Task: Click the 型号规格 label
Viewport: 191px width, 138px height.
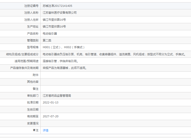Action: pos(33,47)
